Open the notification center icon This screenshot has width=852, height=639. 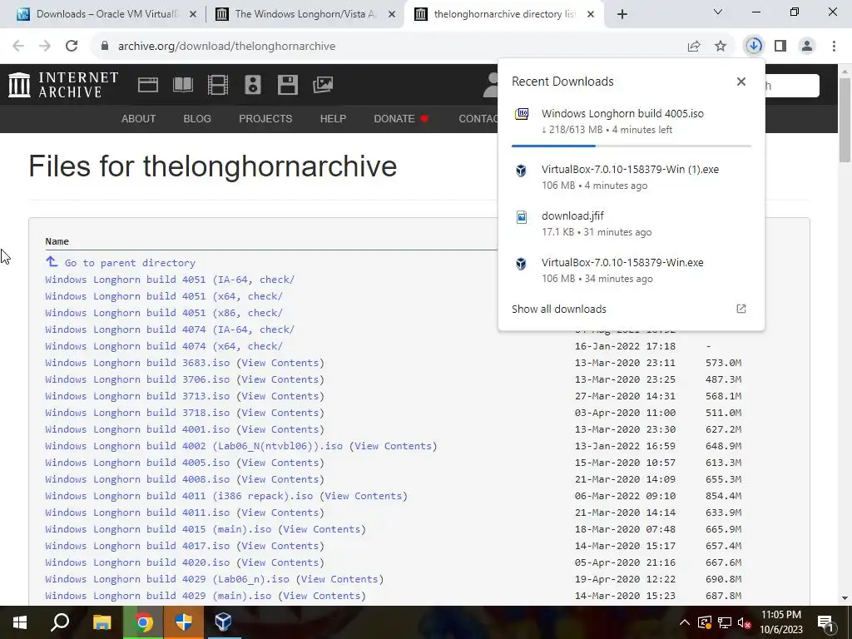click(826, 622)
